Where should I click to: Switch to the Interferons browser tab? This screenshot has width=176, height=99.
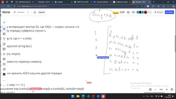click(x=24, y=2)
